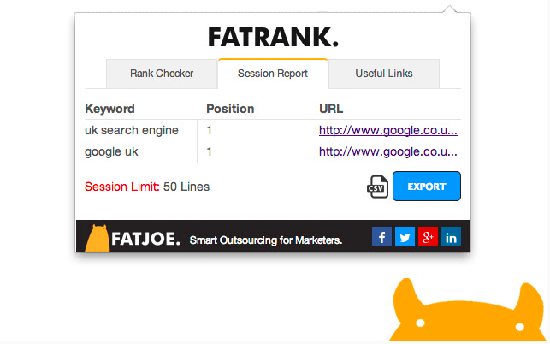The width and height of the screenshot is (550, 344).
Task: Select the 'uk search engine' keyword cell
Action: point(132,131)
